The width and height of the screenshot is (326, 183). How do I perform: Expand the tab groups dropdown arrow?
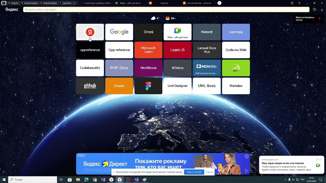74,3
